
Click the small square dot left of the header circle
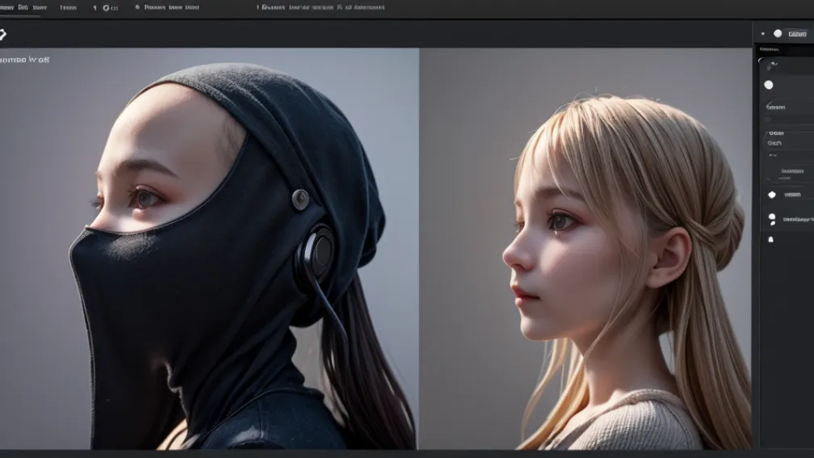pyautogui.click(x=762, y=34)
